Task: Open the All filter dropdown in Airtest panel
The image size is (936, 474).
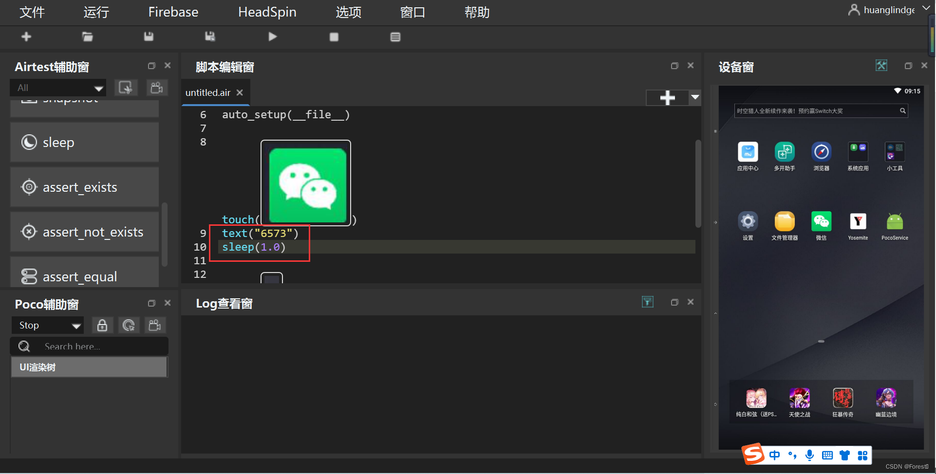Action: (x=58, y=88)
